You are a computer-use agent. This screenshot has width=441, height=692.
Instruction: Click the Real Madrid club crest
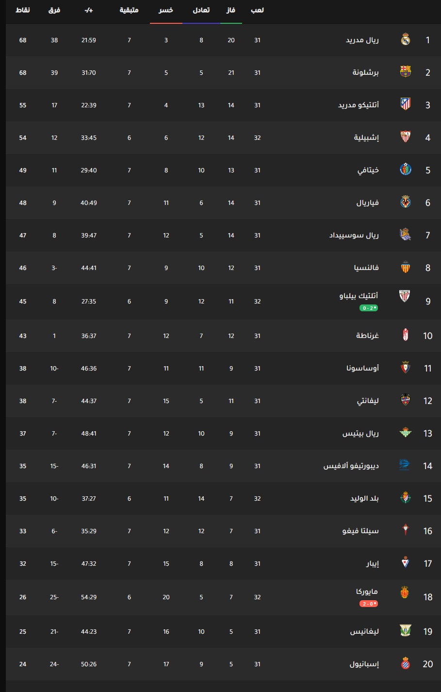pos(406,40)
